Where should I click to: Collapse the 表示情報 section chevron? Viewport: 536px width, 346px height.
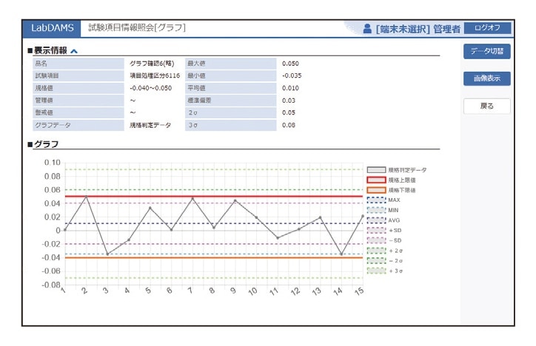(x=74, y=51)
